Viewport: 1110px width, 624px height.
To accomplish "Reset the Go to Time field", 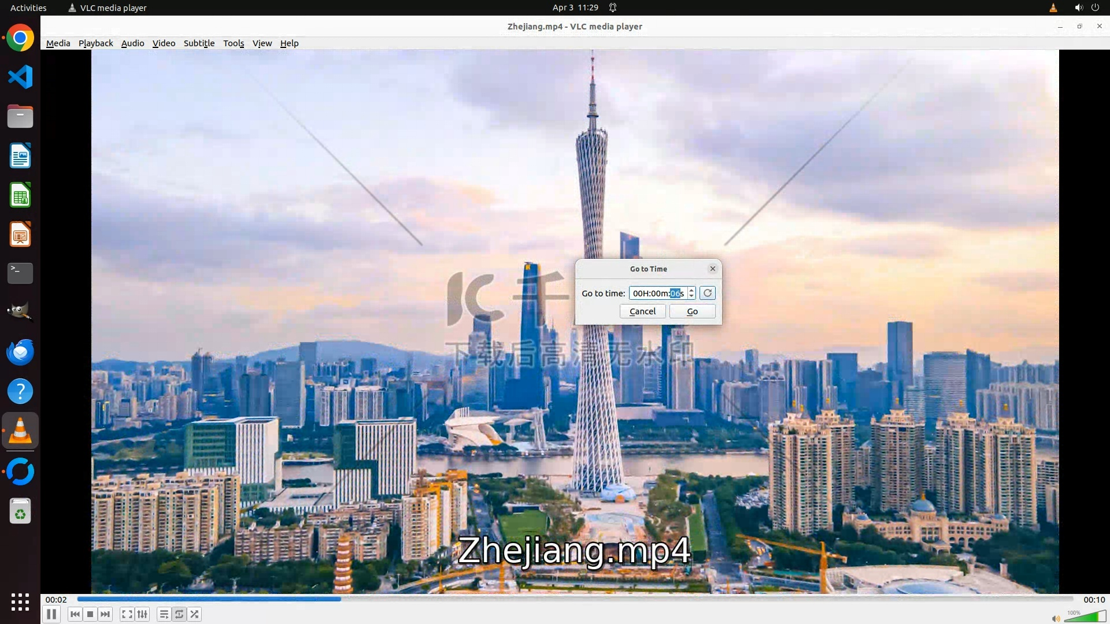I will [707, 293].
